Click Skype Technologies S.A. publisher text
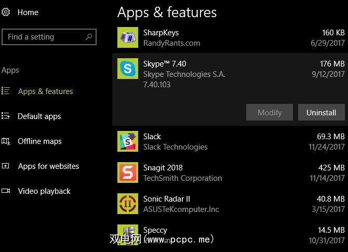The image size is (348, 252). pos(184,74)
